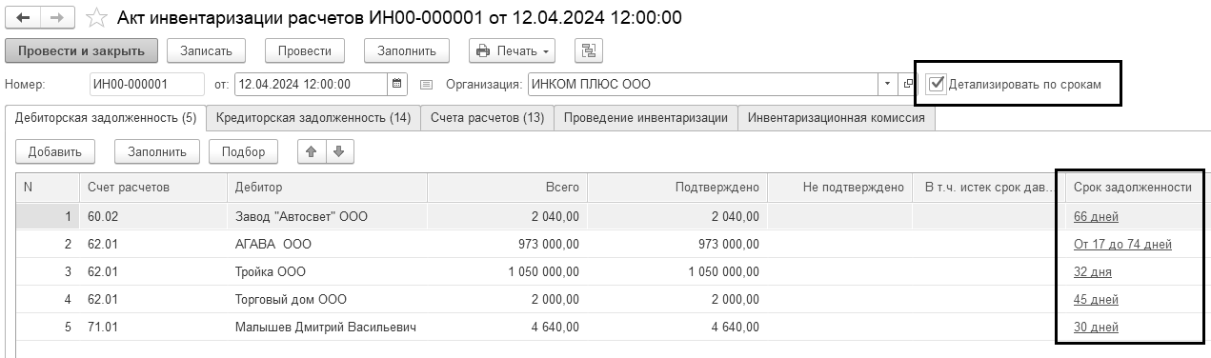Switch to Кредиторская задолженность (14) tab
The height and width of the screenshot is (358, 1211).
point(313,118)
